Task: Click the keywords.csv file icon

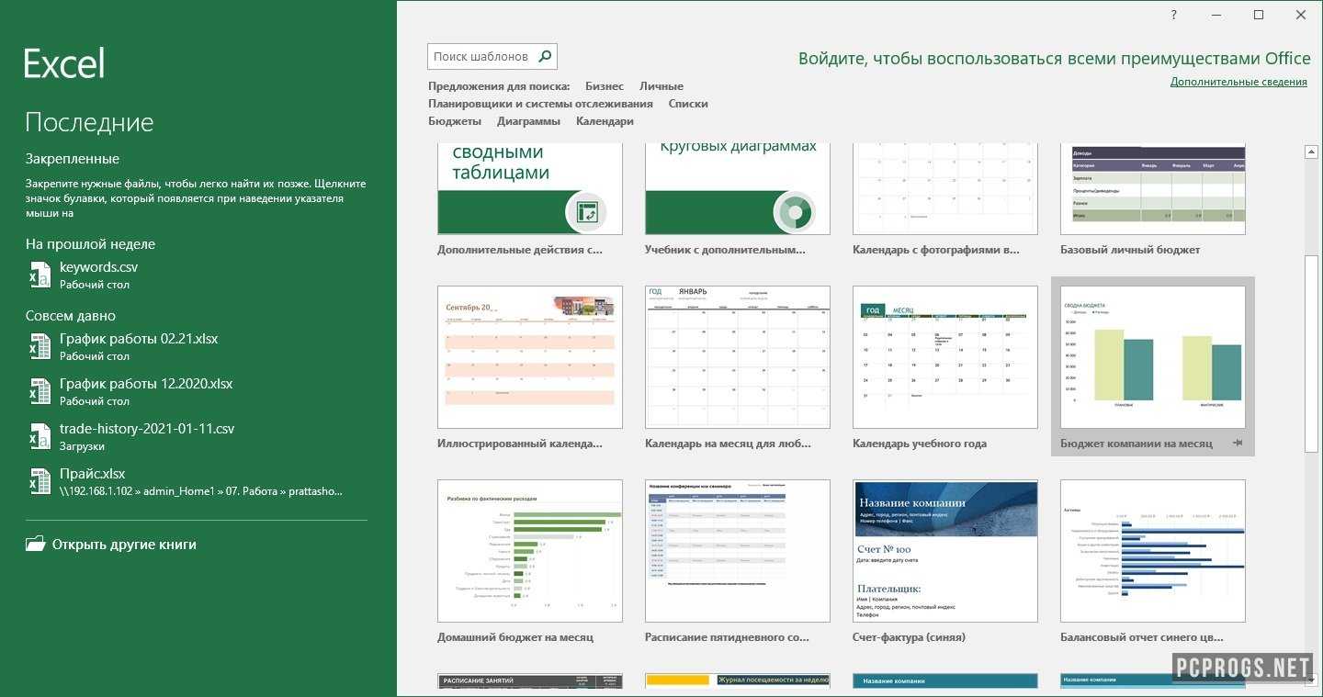Action: [x=40, y=275]
